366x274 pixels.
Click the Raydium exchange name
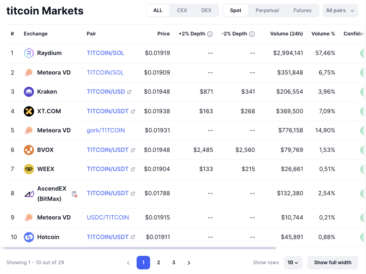point(49,53)
